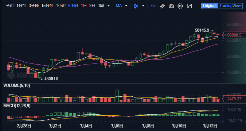Click the volume value tag 2479.27
This screenshot has width=246, height=131.
pyautogui.click(x=234, y=99)
